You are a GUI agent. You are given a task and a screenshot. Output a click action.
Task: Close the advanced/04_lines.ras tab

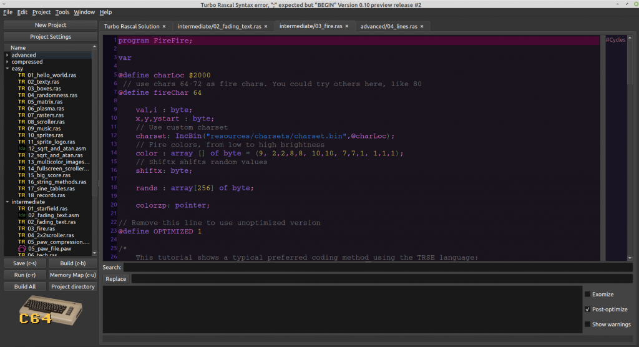422,26
